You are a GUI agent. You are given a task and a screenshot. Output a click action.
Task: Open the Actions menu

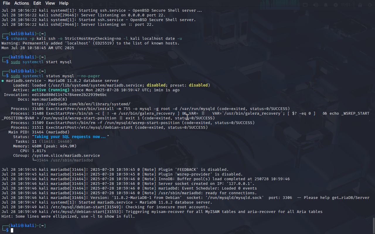[x=22, y=3]
